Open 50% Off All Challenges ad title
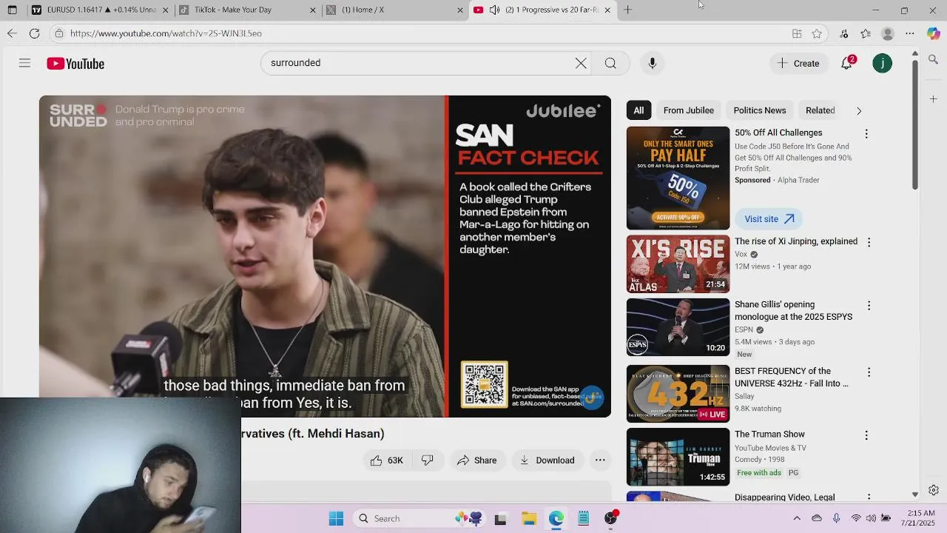The width and height of the screenshot is (947, 533). [x=778, y=133]
